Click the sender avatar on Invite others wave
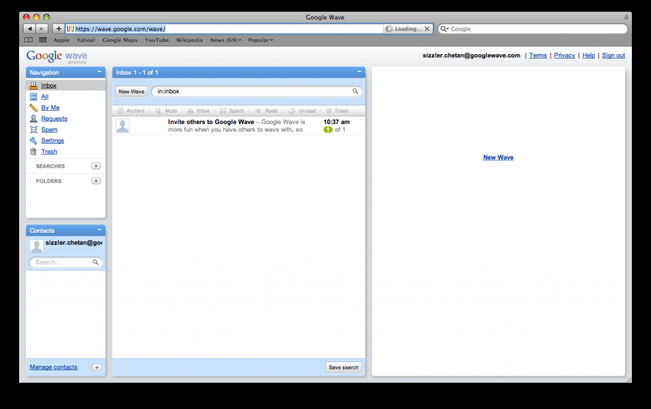The height and width of the screenshot is (409, 651). (123, 126)
